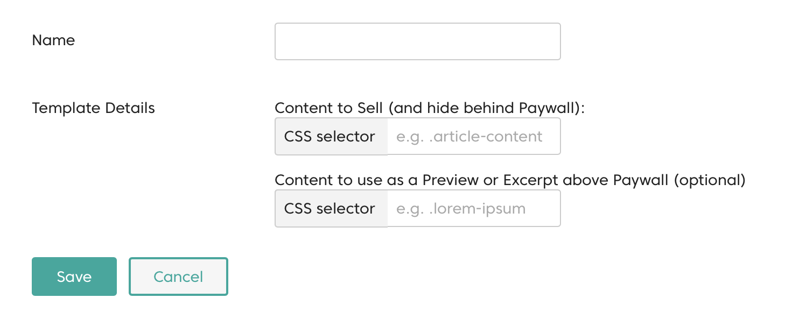Cancel editing the template
Viewport: 785px width, 326px height.
pos(178,277)
